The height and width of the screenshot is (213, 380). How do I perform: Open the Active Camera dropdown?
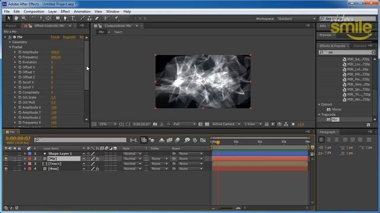tap(226, 124)
